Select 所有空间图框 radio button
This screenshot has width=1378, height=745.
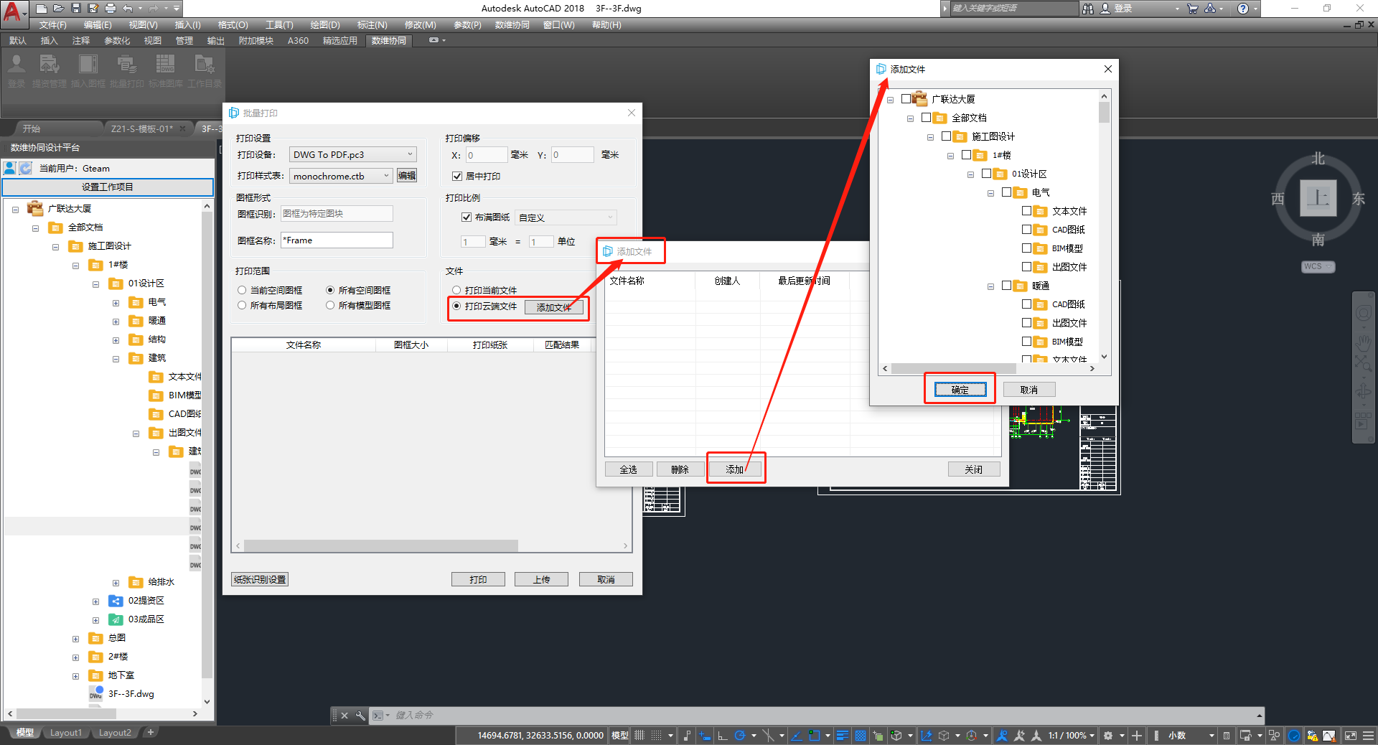(x=330, y=290)
